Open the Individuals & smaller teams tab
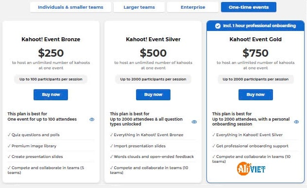Screen dimensions: 307x188 (x=70, y=7)
